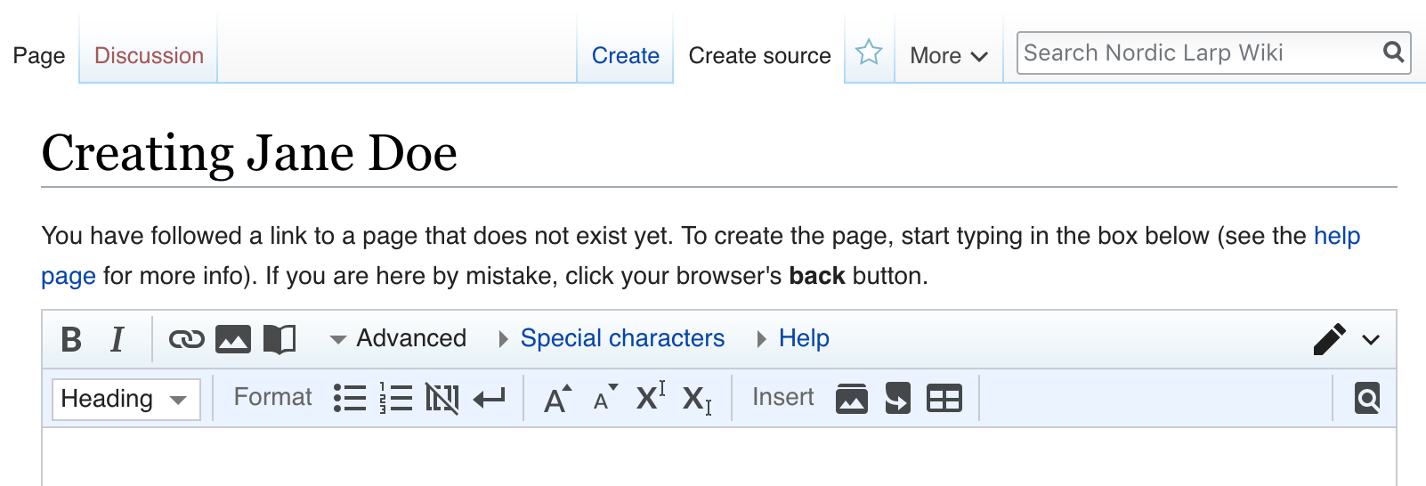Image resolution: width=1426 pixels, height=486 pixels.
Task: Insert a reference with book icon
Action: (280, 339)
